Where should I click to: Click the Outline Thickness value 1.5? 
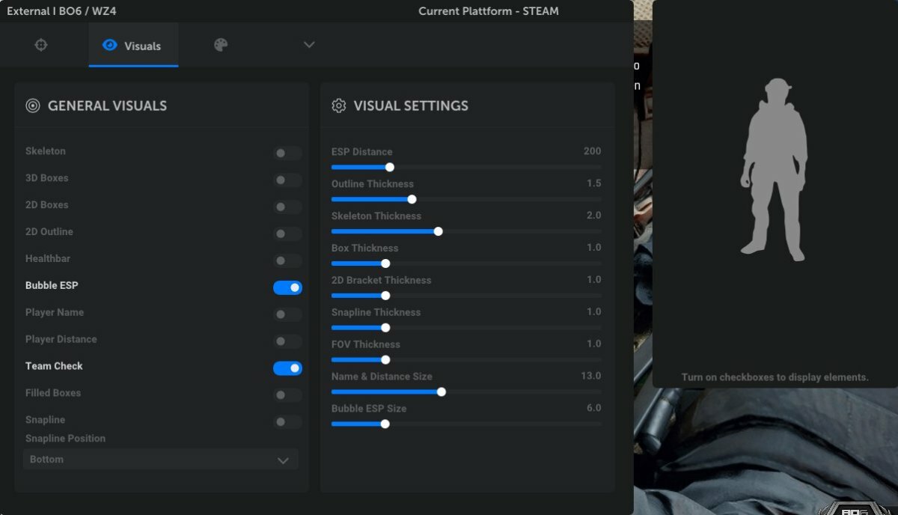pos(594,183)
